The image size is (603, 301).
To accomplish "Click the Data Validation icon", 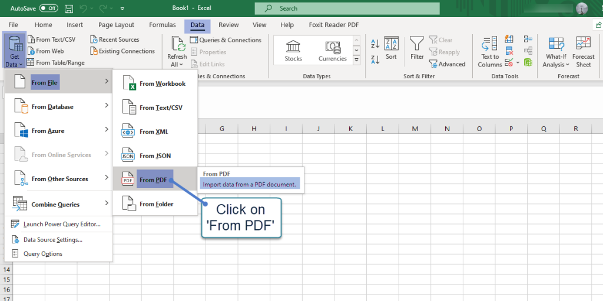I will pyautogui.click(x=509, y=62).
